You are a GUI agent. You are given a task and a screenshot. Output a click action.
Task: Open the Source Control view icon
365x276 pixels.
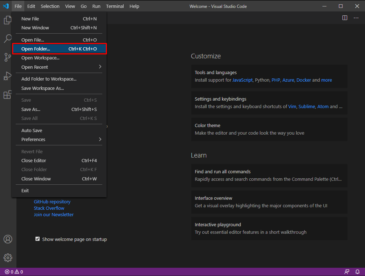pyautogui.click(x=8, y=57)
